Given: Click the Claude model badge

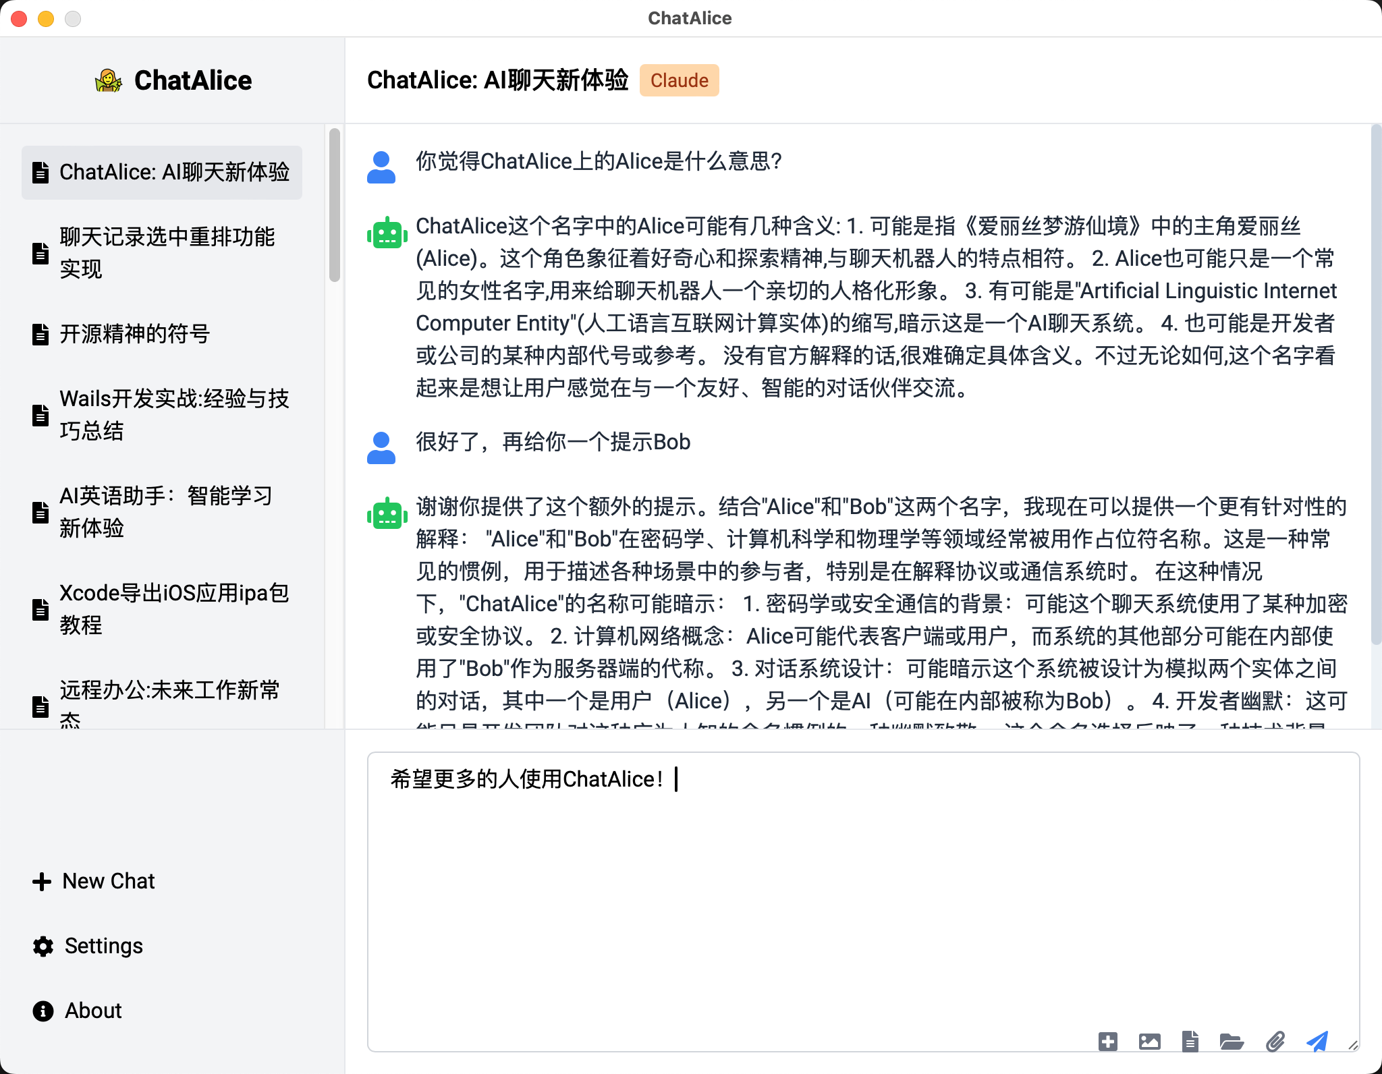Looking at the screenshot, I should 679,80.
